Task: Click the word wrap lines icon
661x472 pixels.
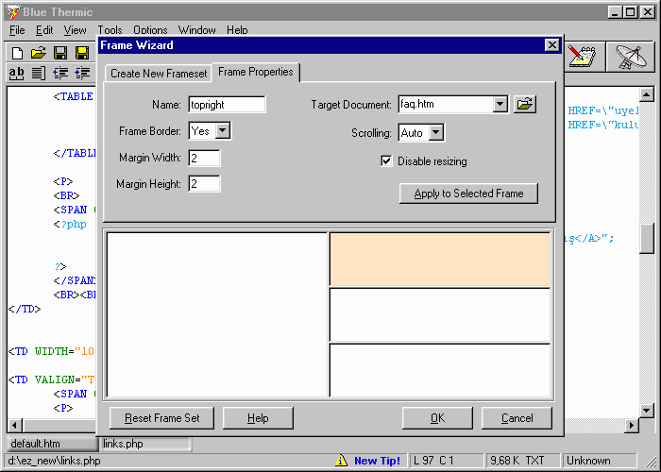Action: [x=39, y=74]
